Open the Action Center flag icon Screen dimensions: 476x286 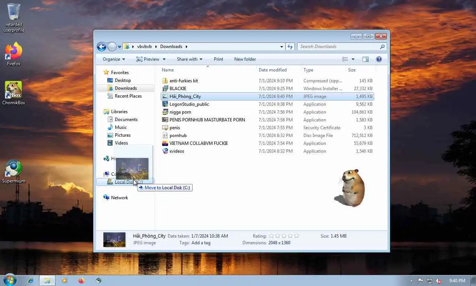point(421,281)
